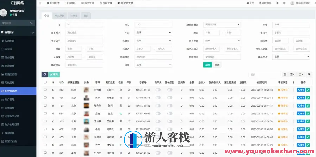Switch to the 审核拒绝 tab

click(x=60, y=16)
